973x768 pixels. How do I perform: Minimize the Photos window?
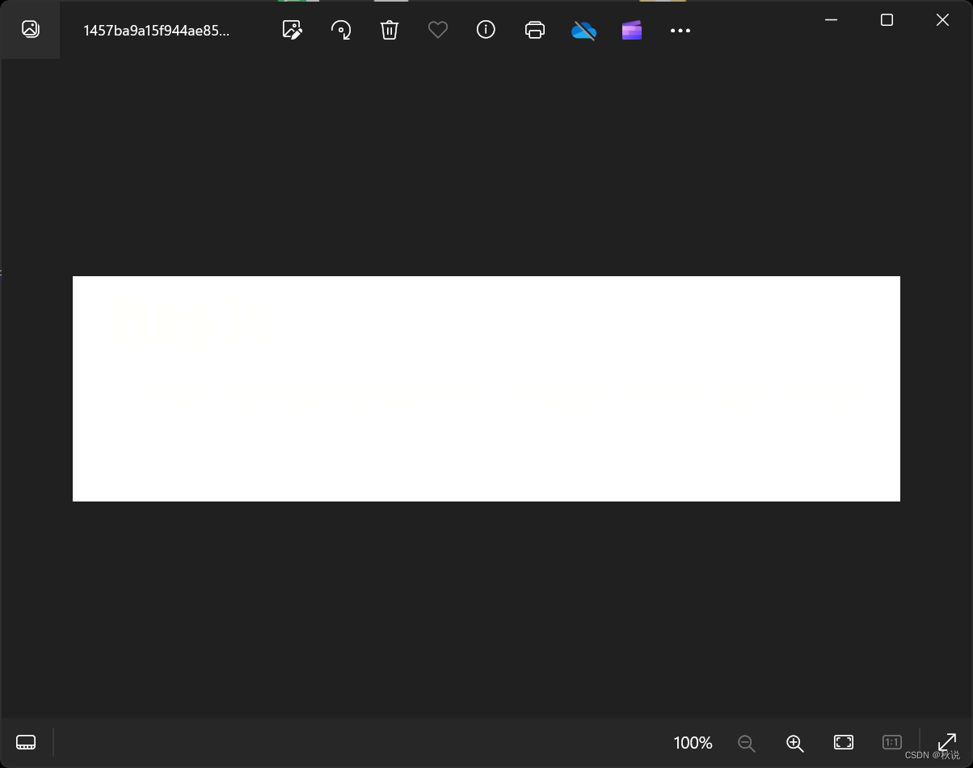[x=831, y=20]
